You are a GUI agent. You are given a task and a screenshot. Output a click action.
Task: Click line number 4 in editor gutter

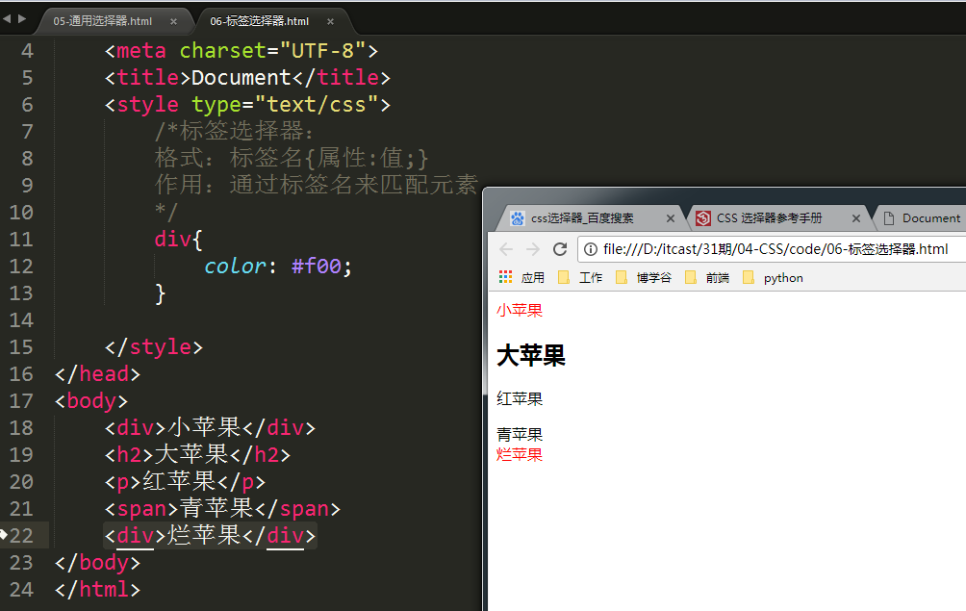coord(27,50)
